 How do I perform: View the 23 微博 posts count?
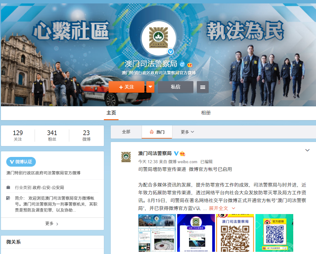click(86, 135)
